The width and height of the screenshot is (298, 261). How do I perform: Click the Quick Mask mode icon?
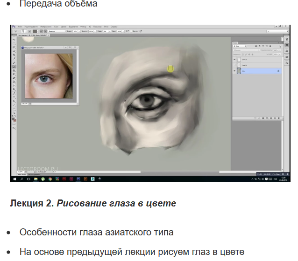(x=14, y=124)
